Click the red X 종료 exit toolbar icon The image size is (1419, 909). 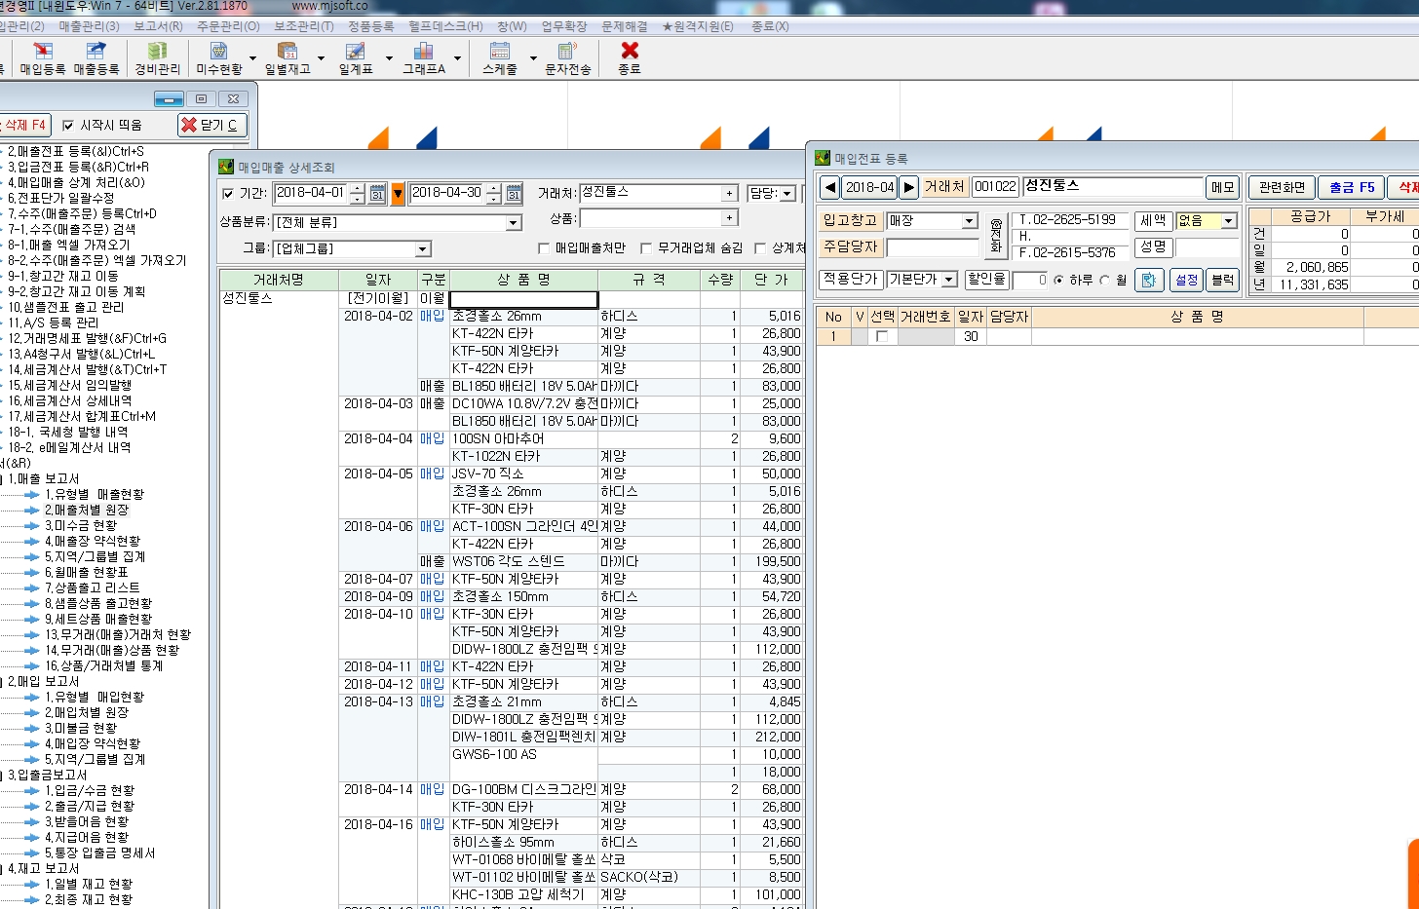click(630, 58)
